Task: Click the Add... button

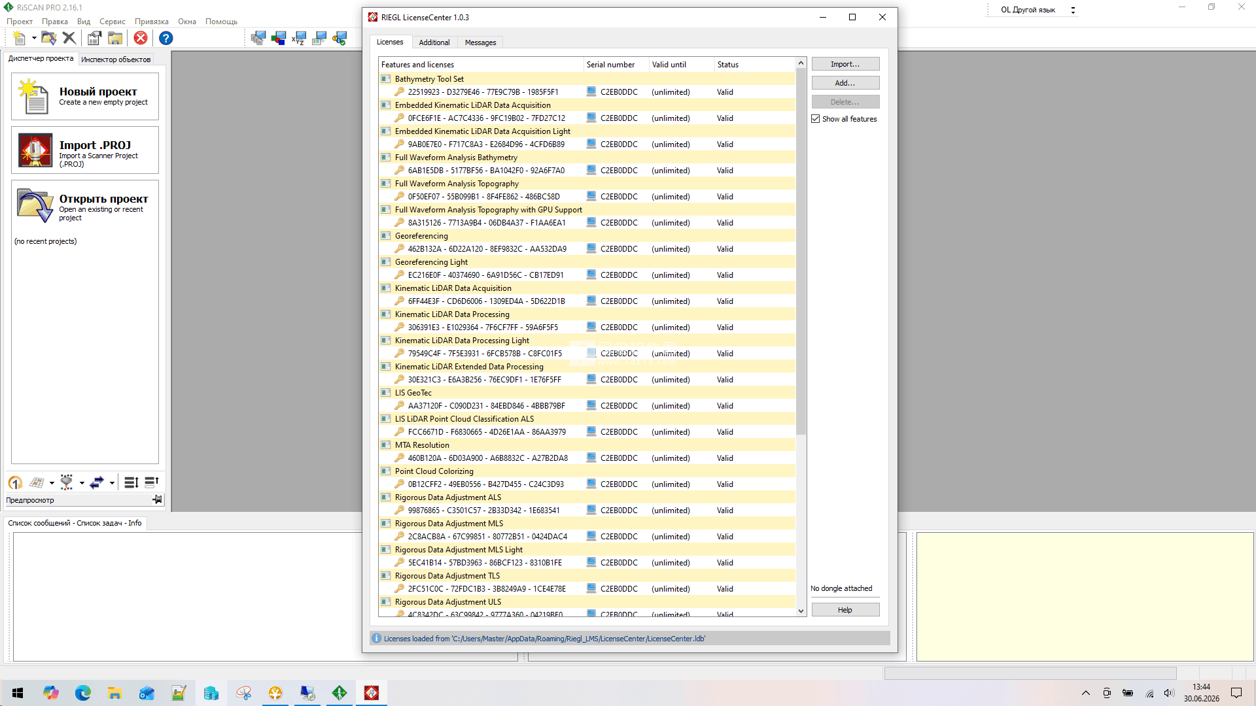Action: coord(845,83)
